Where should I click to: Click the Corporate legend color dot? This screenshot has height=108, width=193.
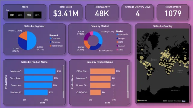[x=50, y=42]
